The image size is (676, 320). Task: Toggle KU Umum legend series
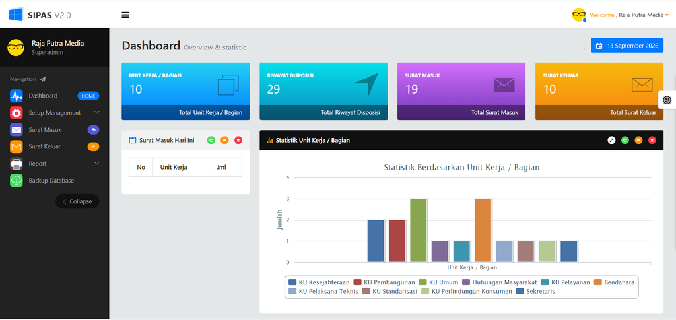438,282
